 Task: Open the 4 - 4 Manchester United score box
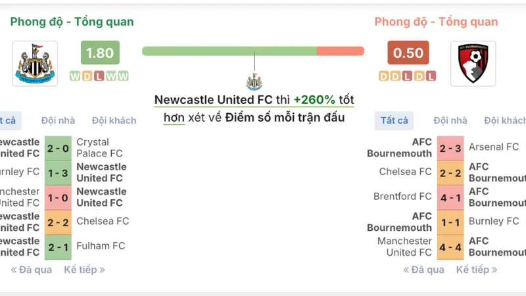point(450,247)
